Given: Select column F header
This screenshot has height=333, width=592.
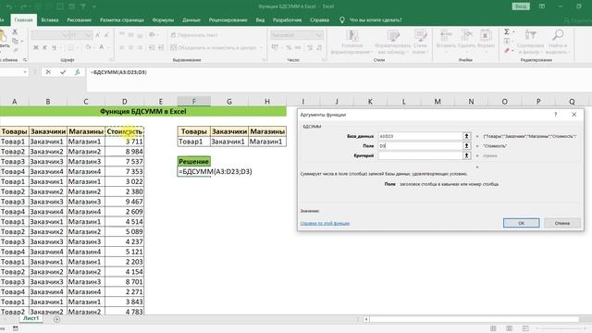Looking at the screenshot, I should point(193,101).
